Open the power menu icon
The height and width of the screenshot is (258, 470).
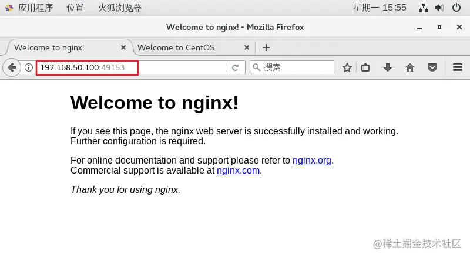[x=456, y=8]
